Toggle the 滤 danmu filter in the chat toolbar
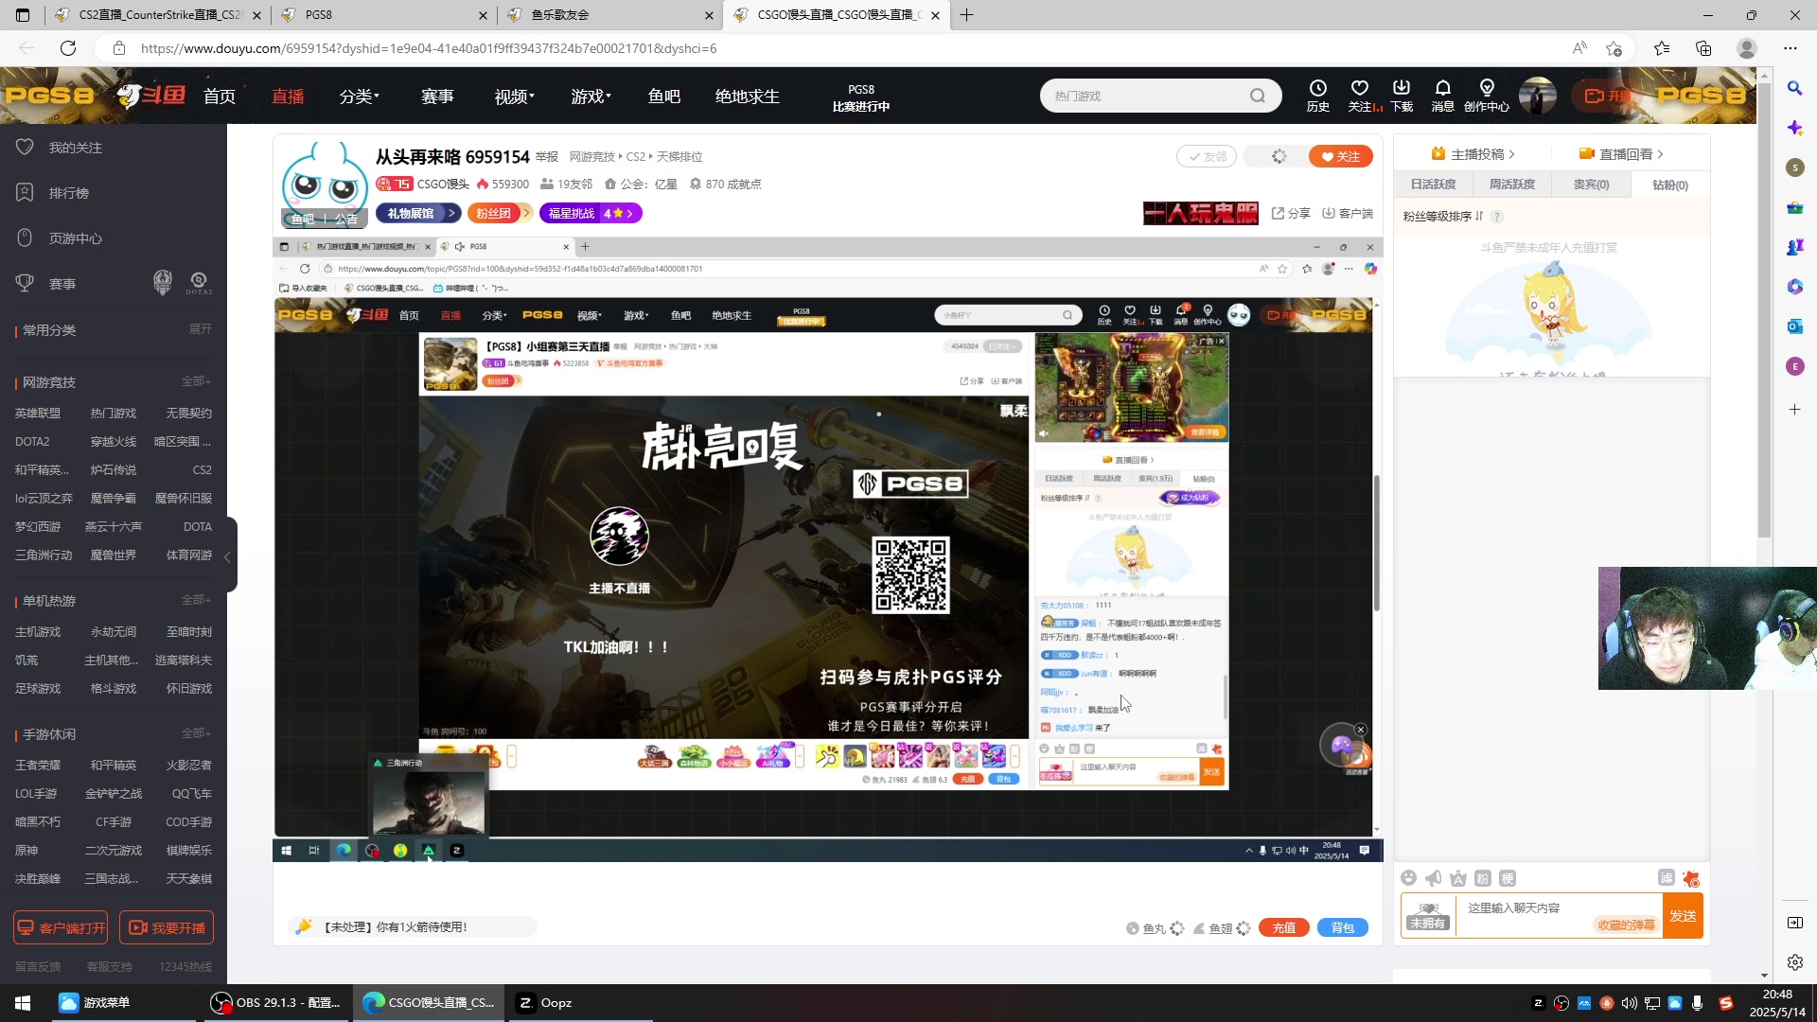 point(1667,878)
